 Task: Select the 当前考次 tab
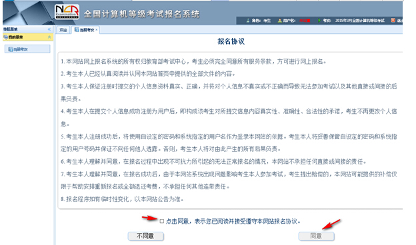coord(85,30)
